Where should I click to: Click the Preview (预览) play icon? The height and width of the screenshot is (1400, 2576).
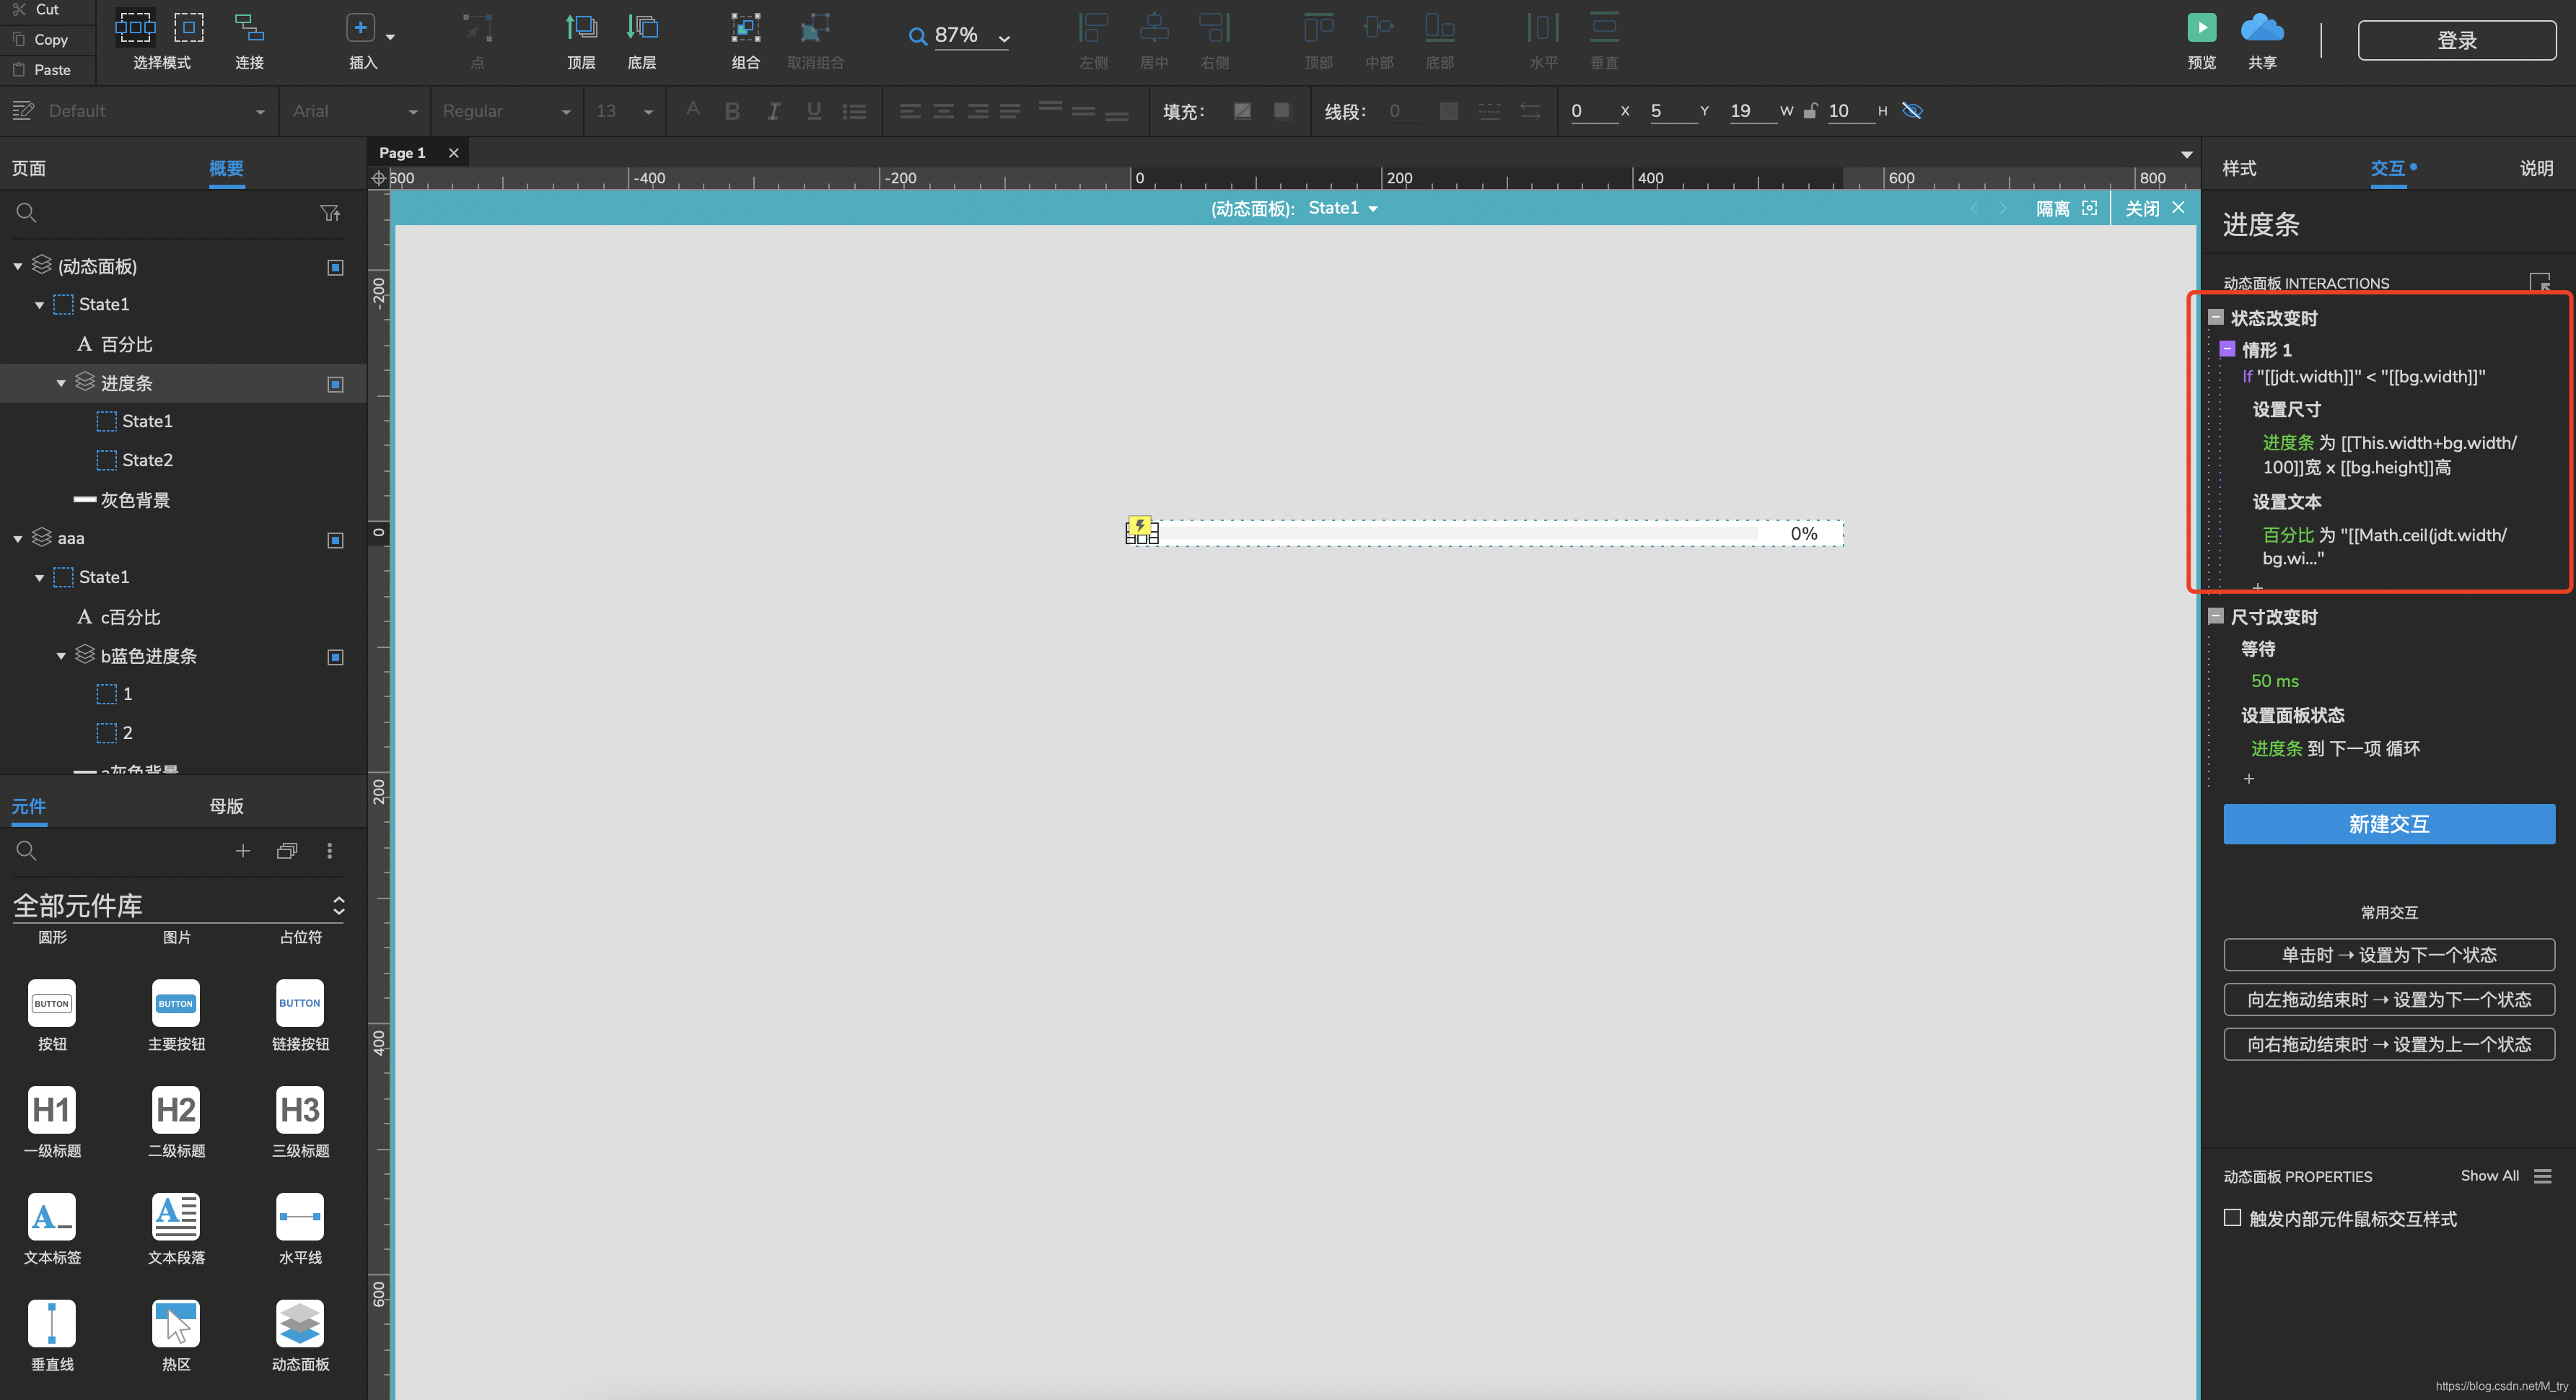point(2201,27)
